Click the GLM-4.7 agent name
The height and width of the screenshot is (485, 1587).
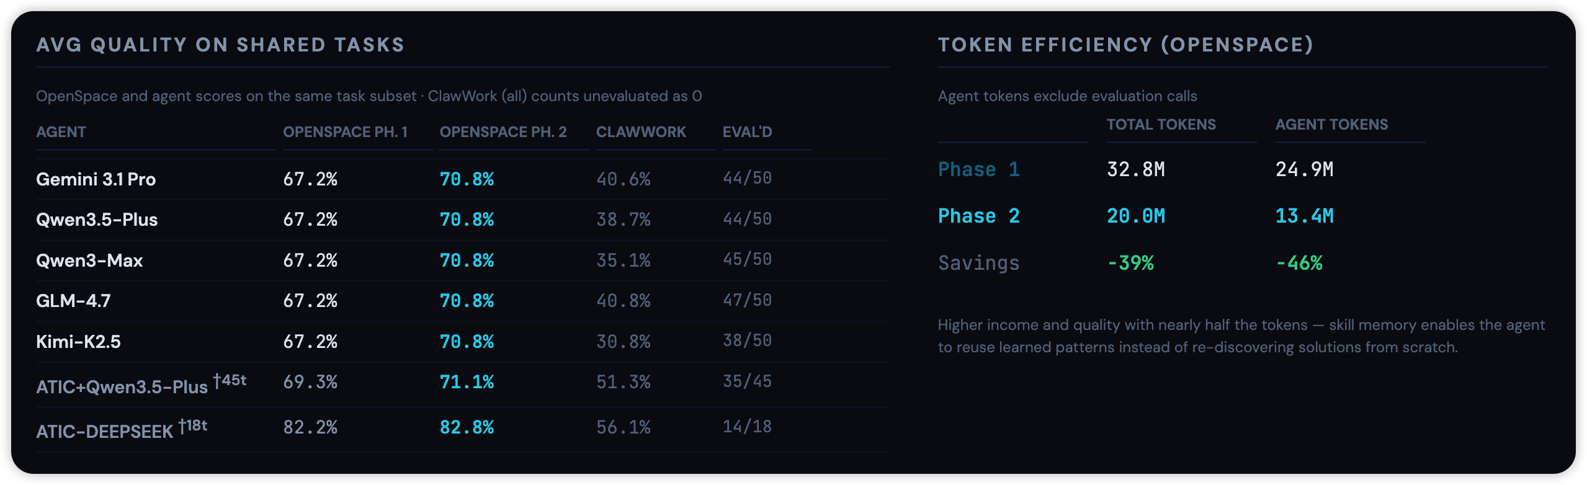73,301
